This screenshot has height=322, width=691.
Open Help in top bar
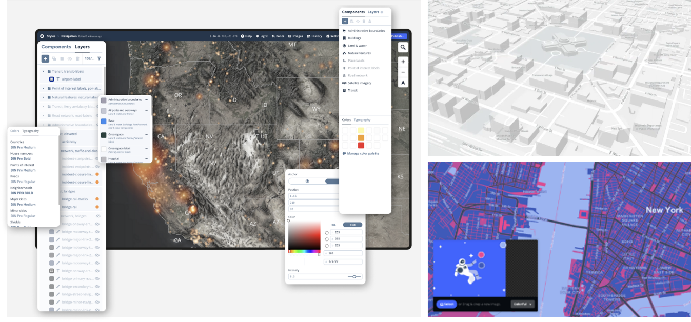click(247, 36)
